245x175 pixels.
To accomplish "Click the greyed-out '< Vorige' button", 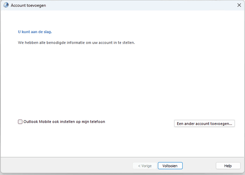I will tap(145, 166).
